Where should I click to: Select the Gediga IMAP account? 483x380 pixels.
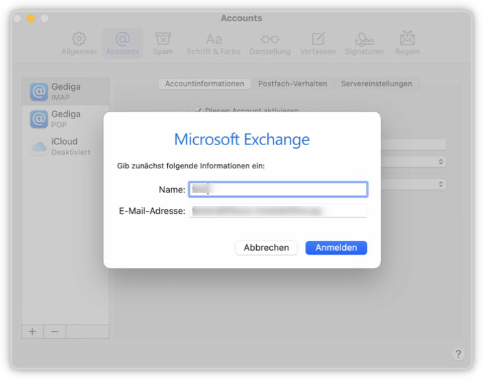[x=65, y=92]
